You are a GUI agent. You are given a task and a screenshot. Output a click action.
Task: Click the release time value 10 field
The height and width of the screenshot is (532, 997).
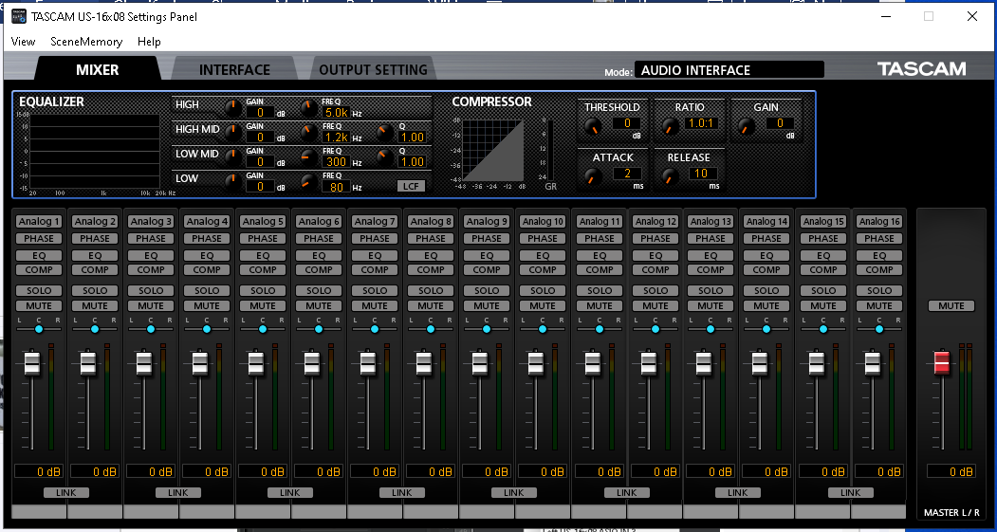[703, 173]
